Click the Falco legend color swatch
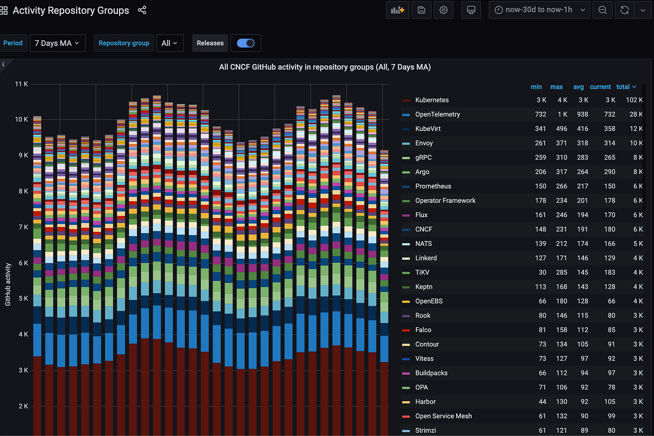 pyautogui.click(x=406, y=330)
